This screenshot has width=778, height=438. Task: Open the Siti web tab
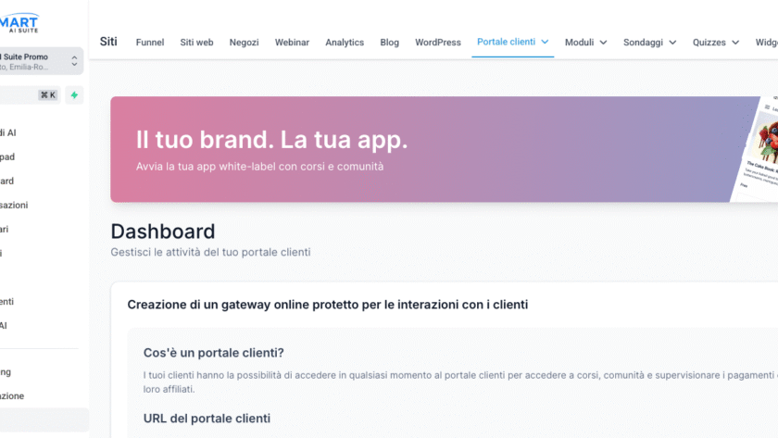click(x=196, y=43)
